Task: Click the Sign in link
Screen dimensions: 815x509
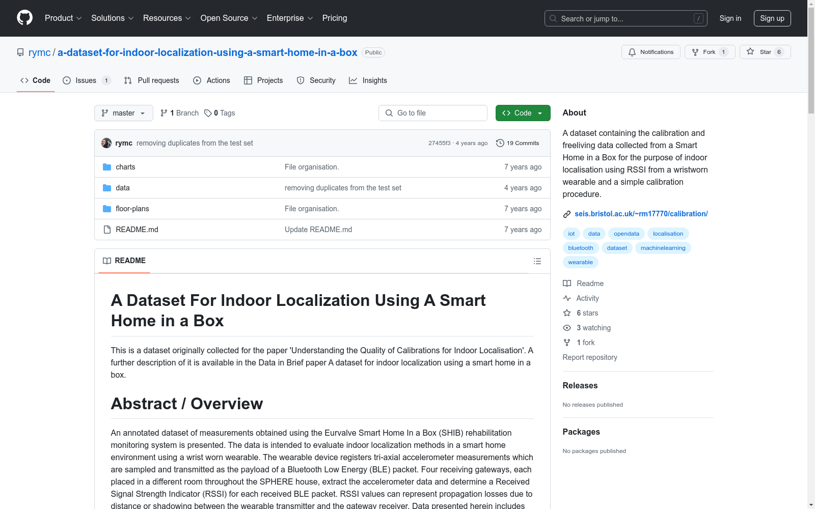Action: click(730, 18)
